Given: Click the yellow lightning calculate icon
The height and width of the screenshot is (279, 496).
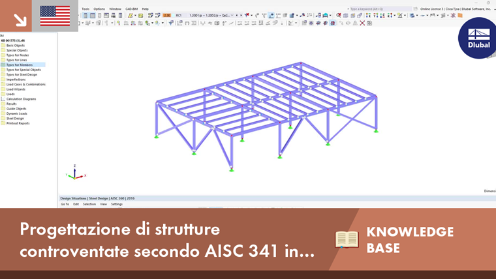Looking at the screenshot, I should coord(130,15).
